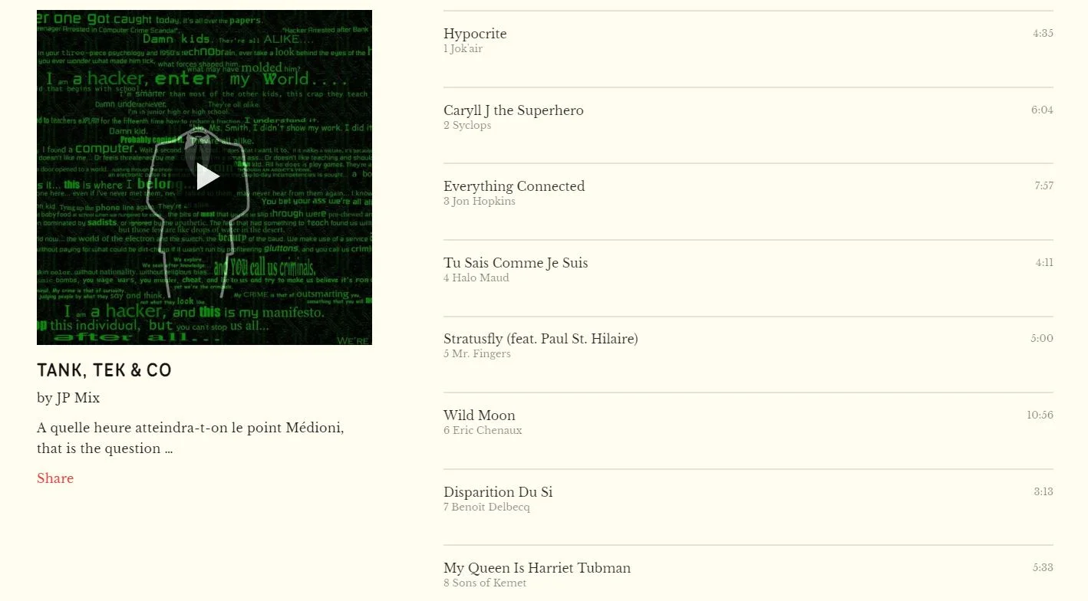The height and width of the screenshot is (601, 1088).
Task: Select track My Queen Is Harriet Tubman
Action: [x=537, y=568]
